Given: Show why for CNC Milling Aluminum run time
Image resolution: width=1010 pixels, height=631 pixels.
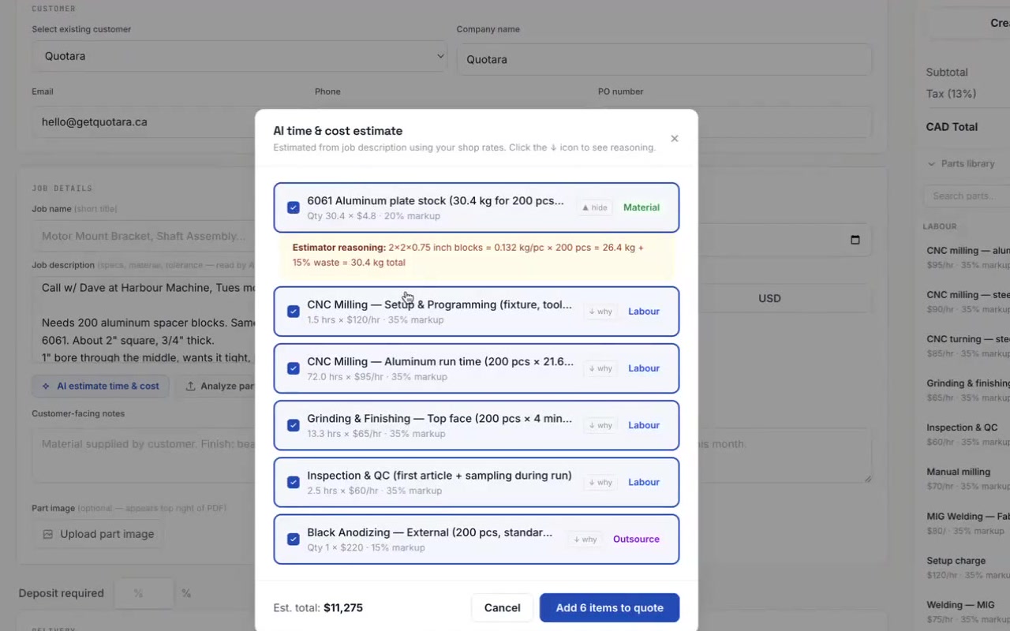Looking at the screenshot, I should tap(600, 368).
